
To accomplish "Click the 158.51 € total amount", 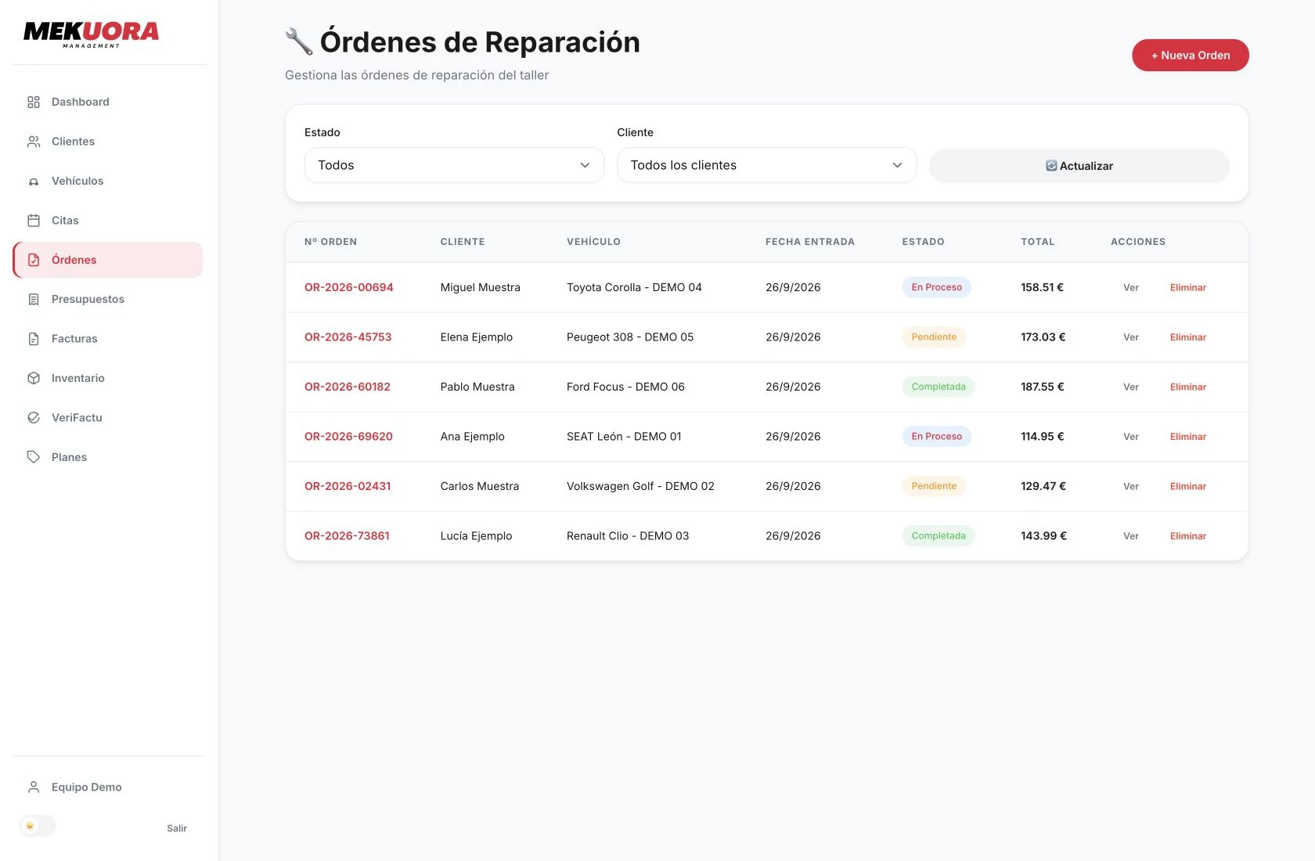I will (1042, 287).
